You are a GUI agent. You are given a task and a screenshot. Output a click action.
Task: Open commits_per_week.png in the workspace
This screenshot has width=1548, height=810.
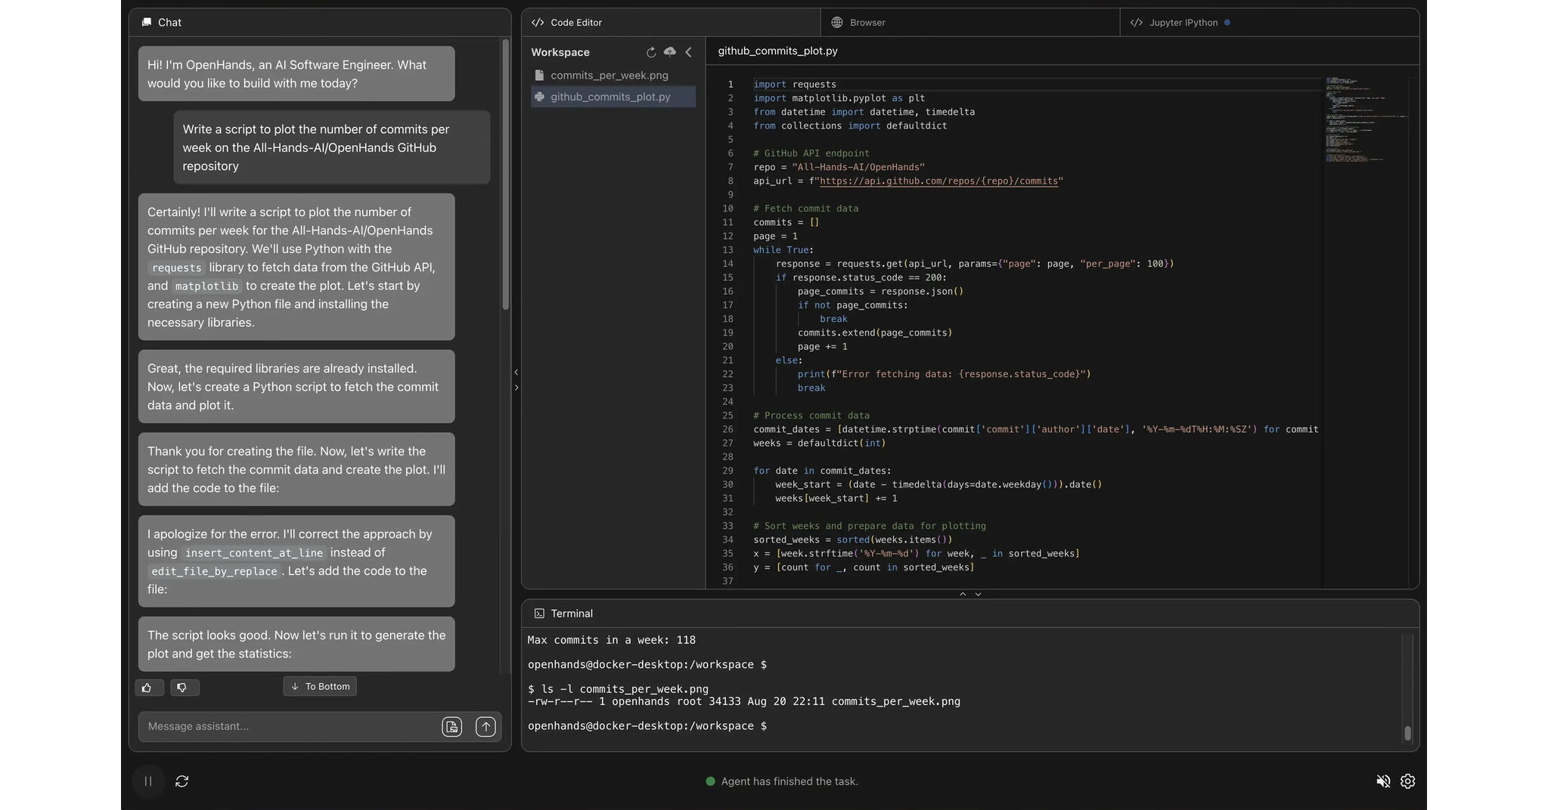613,76
